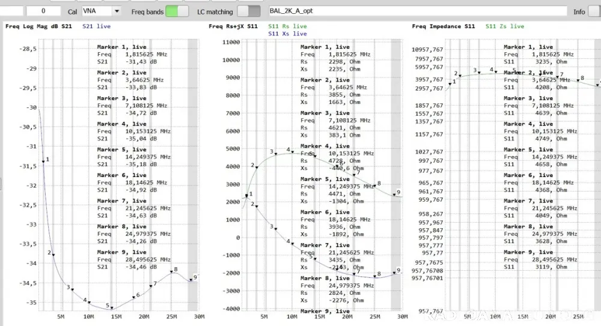Toggle the Info switch at top right

(x=594, y=11)
